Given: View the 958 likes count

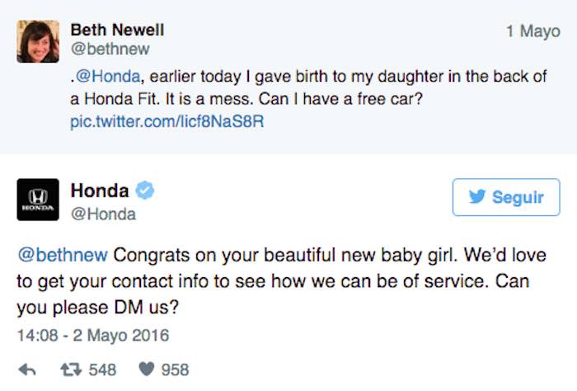Looking at the screenshot, I should pos(175,369).
